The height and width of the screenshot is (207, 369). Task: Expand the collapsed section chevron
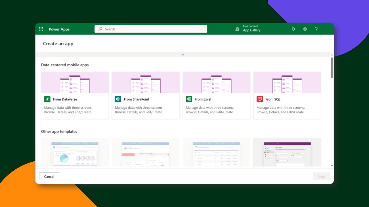click(183, 54)
